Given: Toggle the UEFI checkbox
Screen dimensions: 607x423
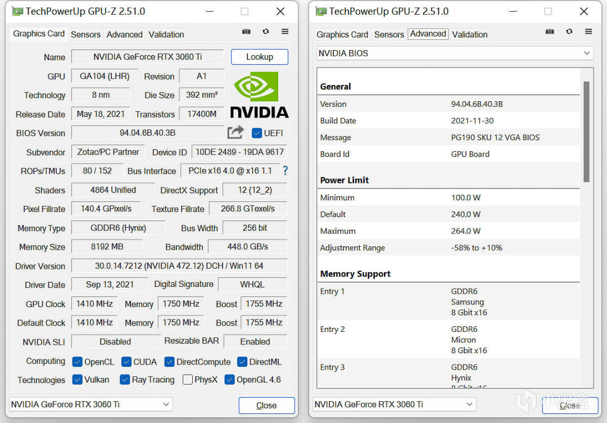Looking at the screenshot, I should [x=257, y=133].
